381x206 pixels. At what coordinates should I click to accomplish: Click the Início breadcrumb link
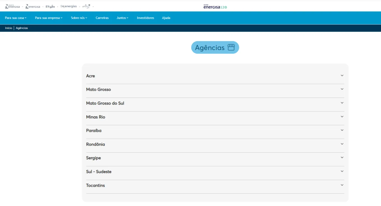pos(8,28)
